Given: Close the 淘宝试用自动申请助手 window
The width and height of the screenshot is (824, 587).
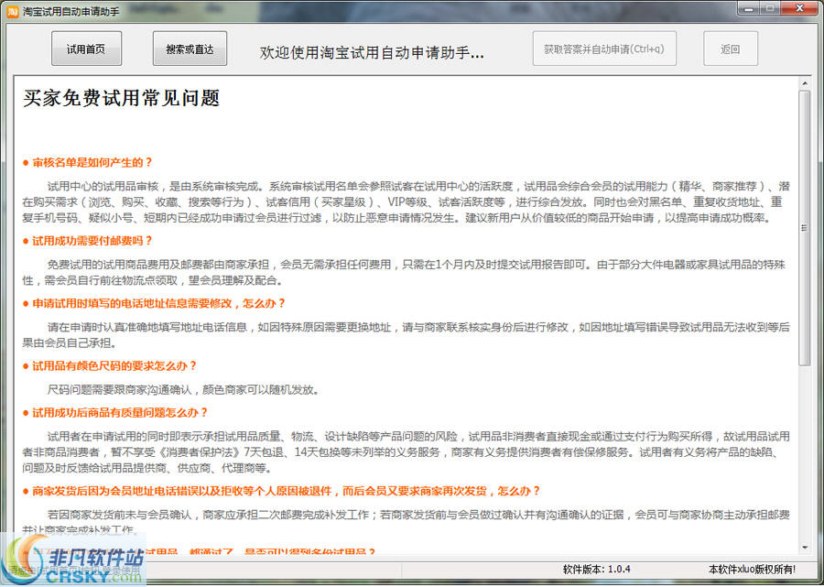Looking at the screenshot, I should click(x=800, y=8).
